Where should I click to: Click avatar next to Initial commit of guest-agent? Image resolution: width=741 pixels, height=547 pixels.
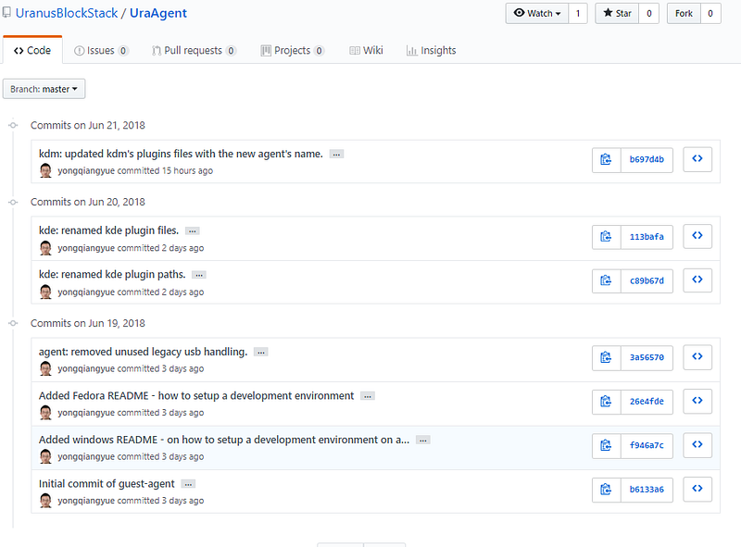click(x=45, y=500)
